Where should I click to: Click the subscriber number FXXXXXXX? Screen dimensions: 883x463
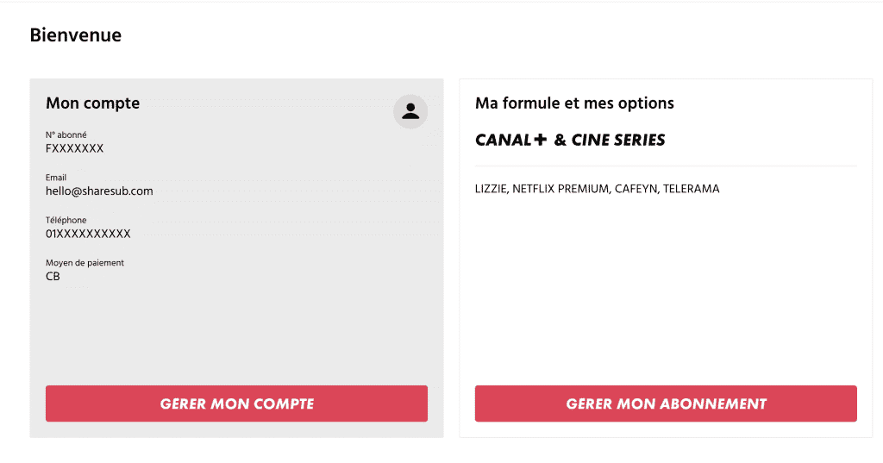click(74, 148)
